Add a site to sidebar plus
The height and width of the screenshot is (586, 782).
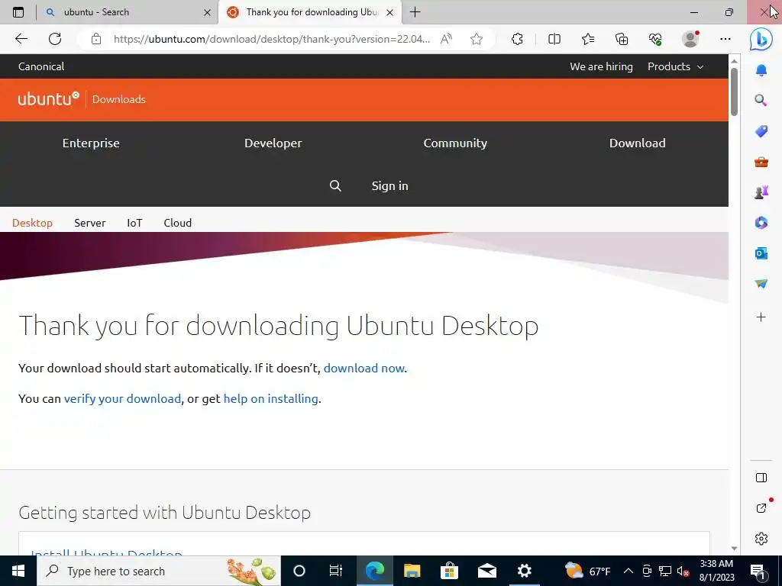pos(761,317)
